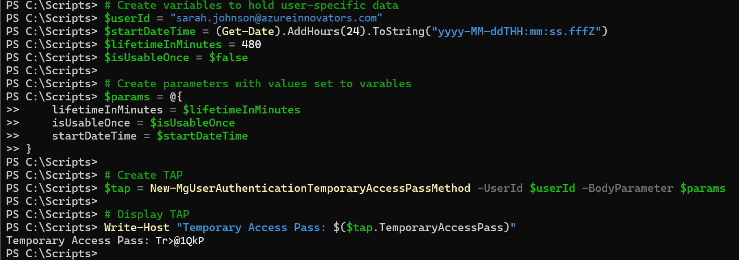
Task: Click the date format string yyyy-MM-ddTHH:mm:ss.fffZ
Action: point(516,31)
